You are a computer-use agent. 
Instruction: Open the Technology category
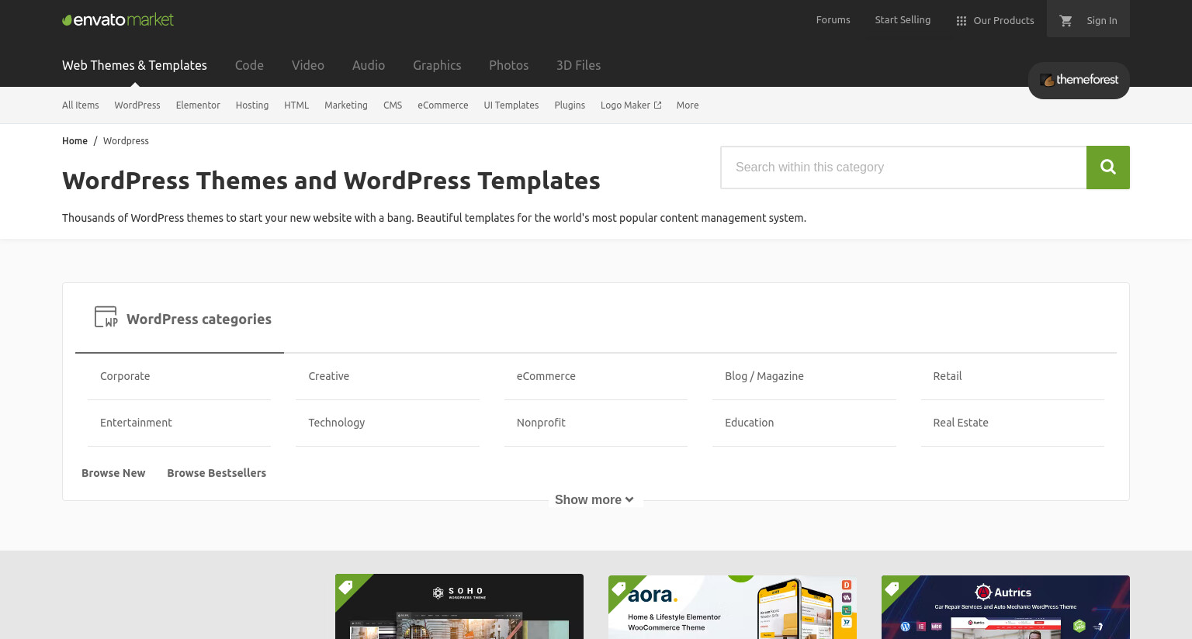337,423
